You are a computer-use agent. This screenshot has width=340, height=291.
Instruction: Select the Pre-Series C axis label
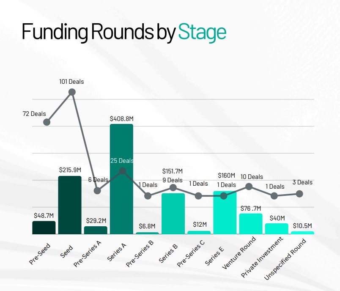coord(191,253)
